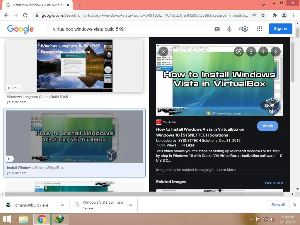This screenshot has width=300, height=225.
Task: Close the virtualbox windows vista tab
Action: click(x=68, y=5)
